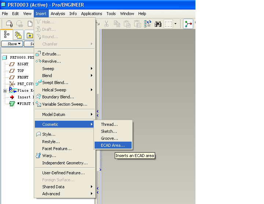Choose Boundary Blend... menu entry

tap(65, 97)
